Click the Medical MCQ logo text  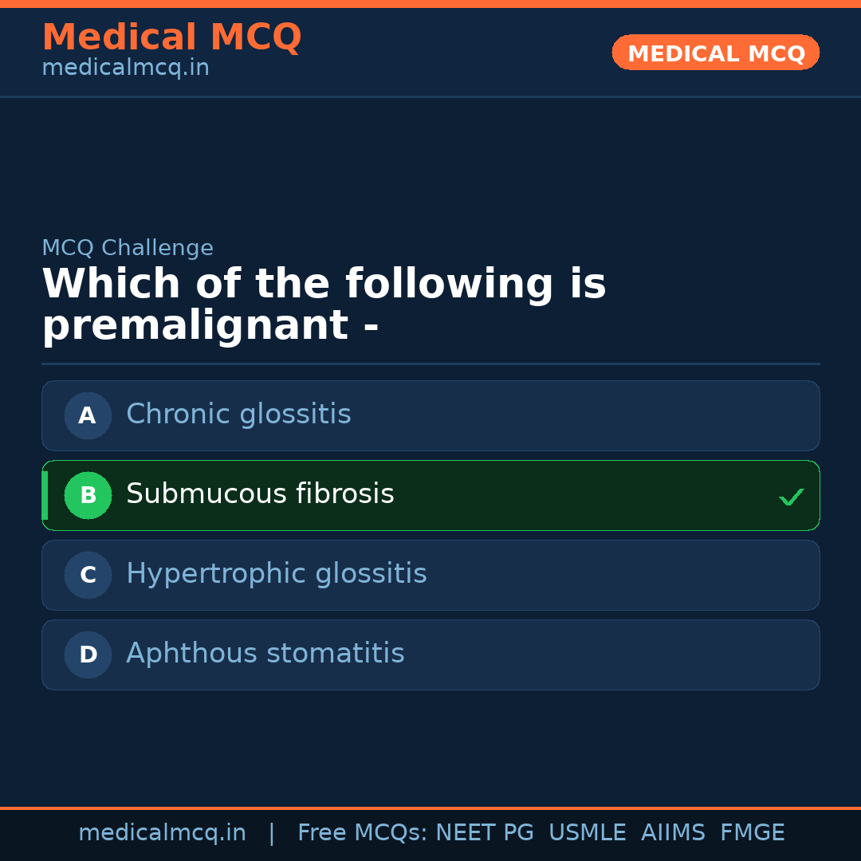(x=171, y=37)
